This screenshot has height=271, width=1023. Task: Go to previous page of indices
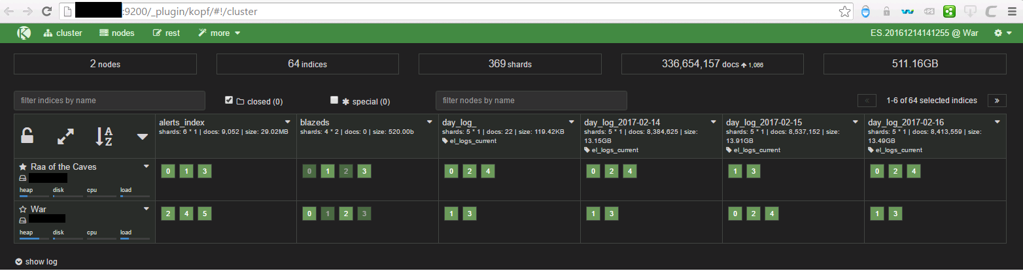pyautogui.click(x=867, y=101)
